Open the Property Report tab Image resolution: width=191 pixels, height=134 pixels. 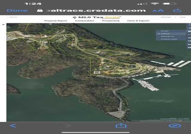pos(56,21)
